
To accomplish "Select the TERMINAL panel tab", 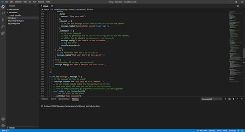I will click(x=75, y=99).
